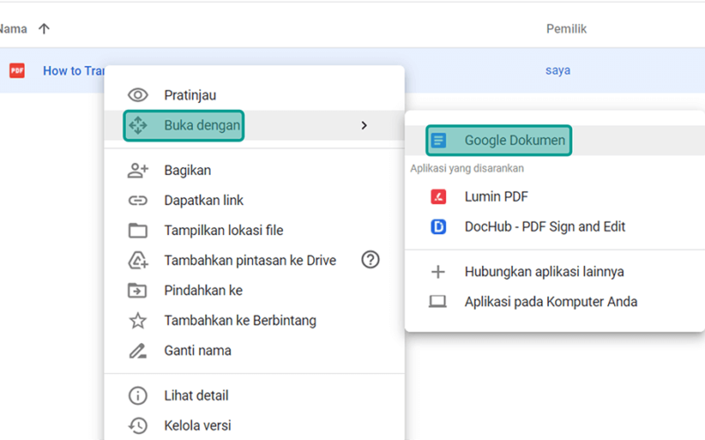Click the Drive shortcut icon
705x440 pixels.
138,260
